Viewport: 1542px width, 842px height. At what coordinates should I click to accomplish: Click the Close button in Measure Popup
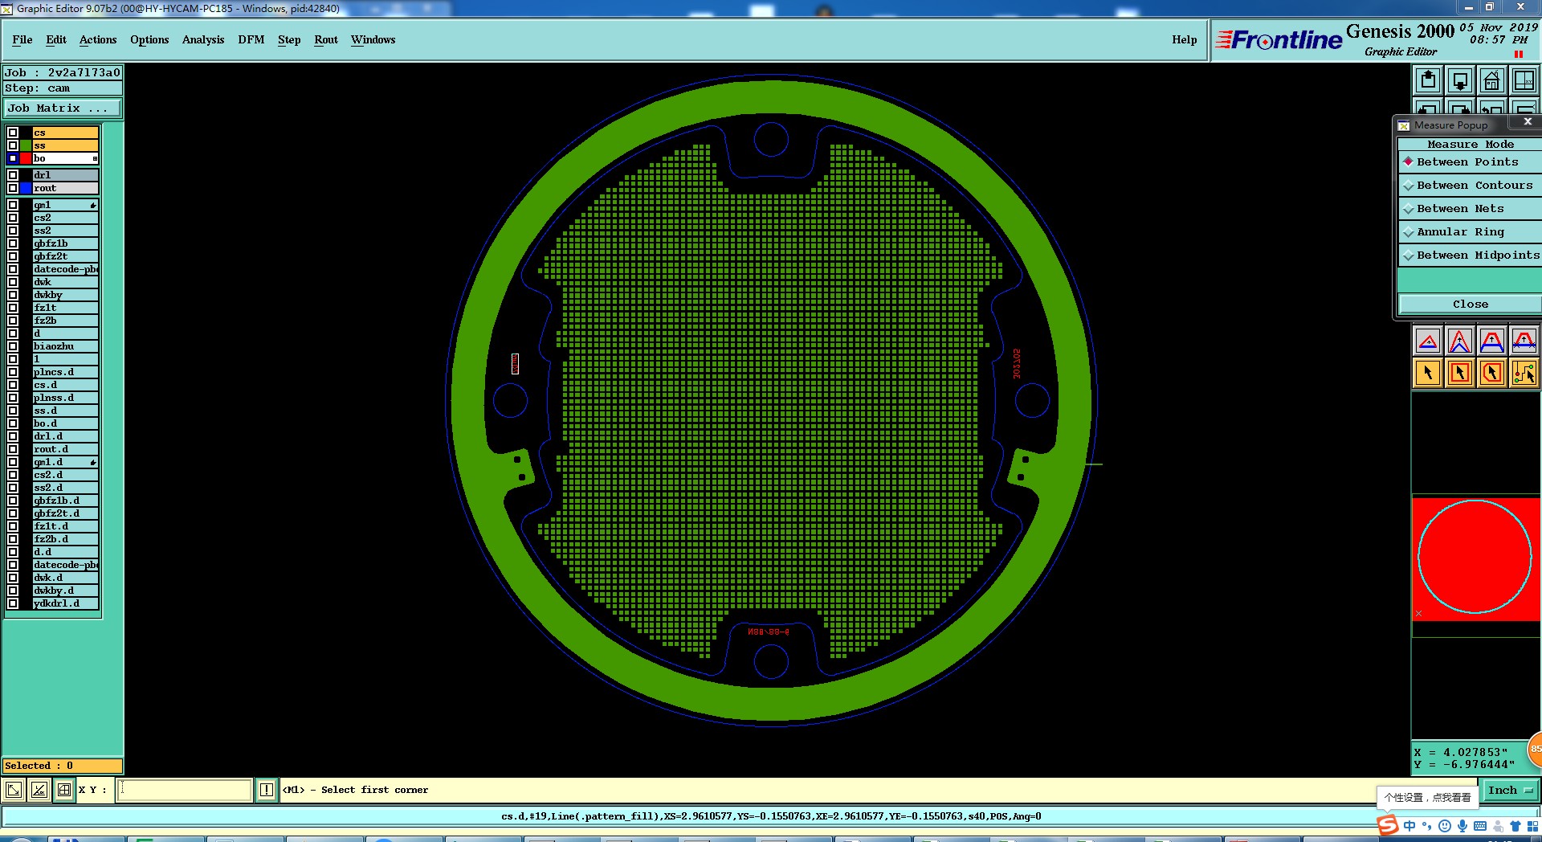1470,304
